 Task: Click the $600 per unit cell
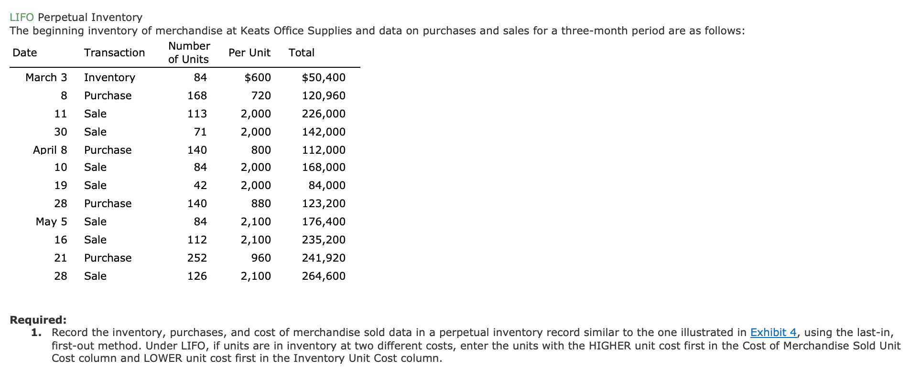pyautogui.click(x=258, y=77)
